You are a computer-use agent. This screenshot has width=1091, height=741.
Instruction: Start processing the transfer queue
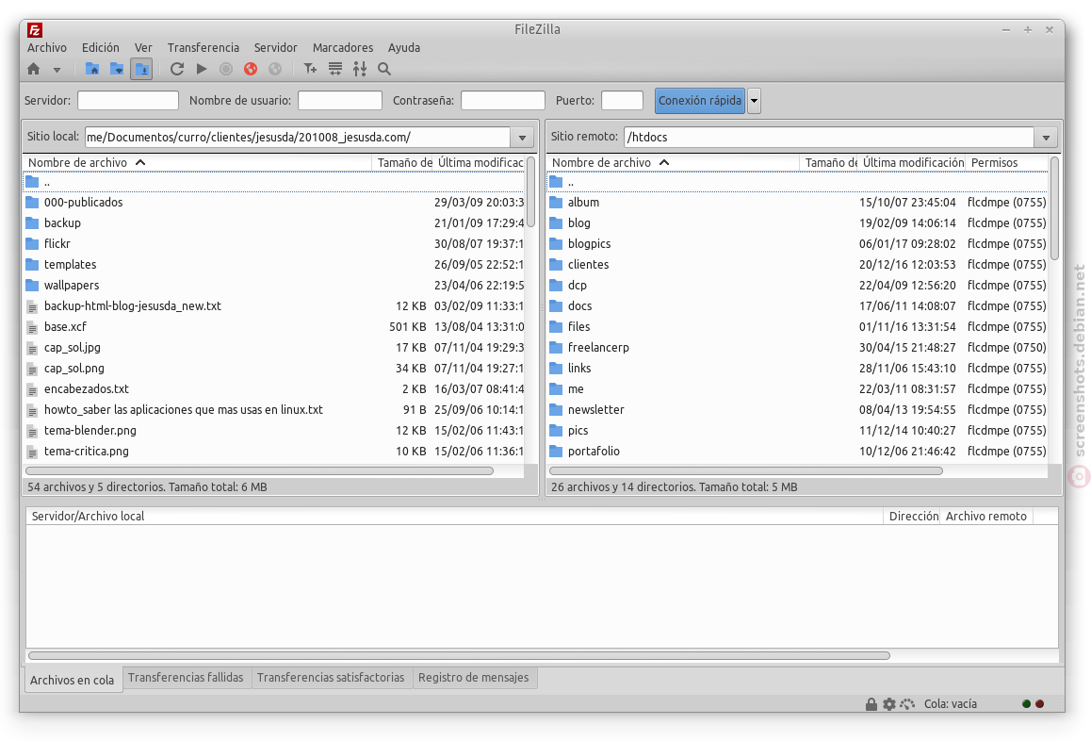(x=202, y=69)
